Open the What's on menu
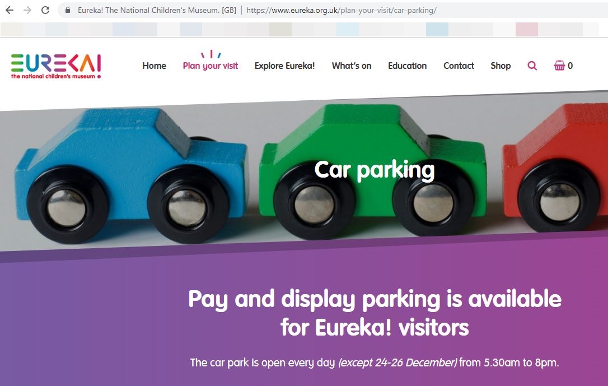608x386 pixels. (x=351, y=66)
